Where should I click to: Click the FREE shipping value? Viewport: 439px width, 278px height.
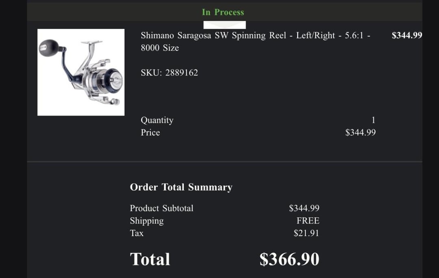[x=308, y=221]
